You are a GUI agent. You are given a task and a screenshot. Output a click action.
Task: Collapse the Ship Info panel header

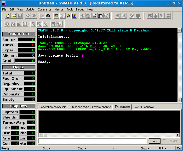click(18, 106)
